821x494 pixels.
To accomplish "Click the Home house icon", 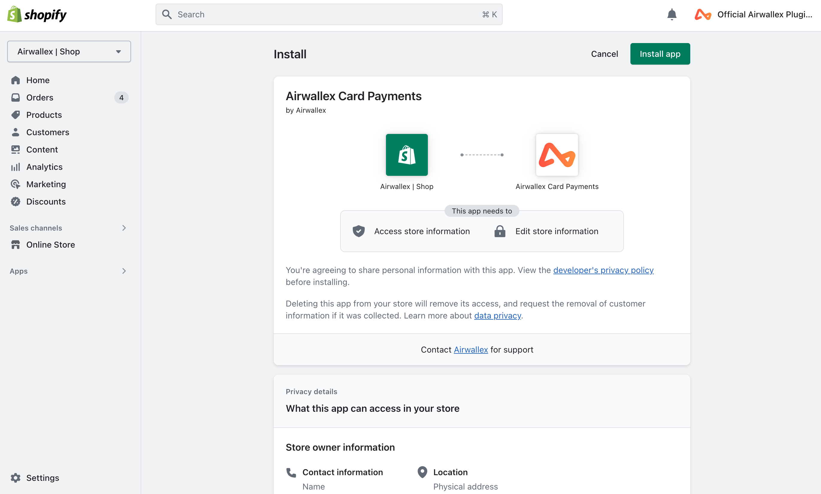I will (x=15, y=80).
